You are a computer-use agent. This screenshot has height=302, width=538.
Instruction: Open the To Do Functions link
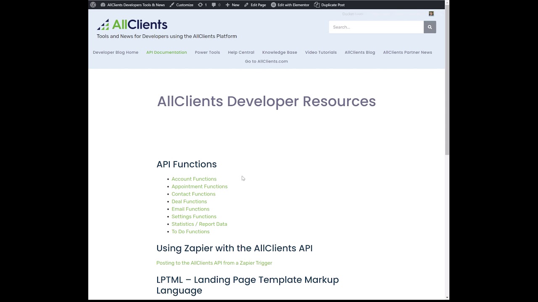click(x=190, y=232)
